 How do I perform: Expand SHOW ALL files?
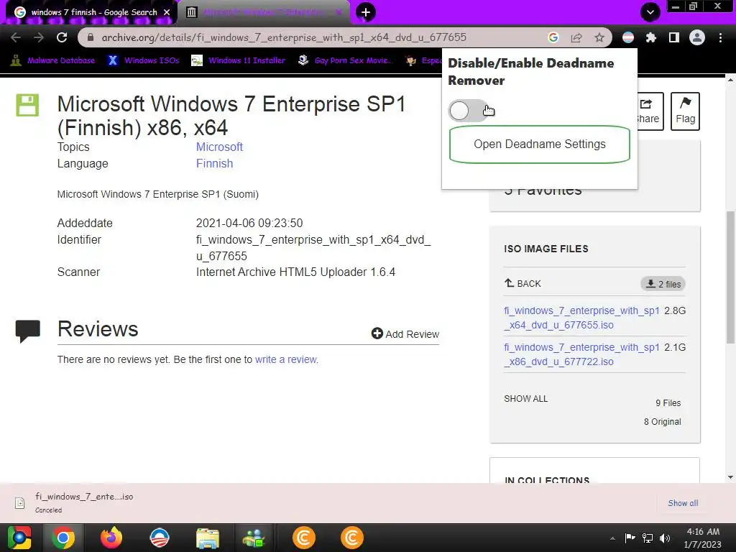point(525,398)
